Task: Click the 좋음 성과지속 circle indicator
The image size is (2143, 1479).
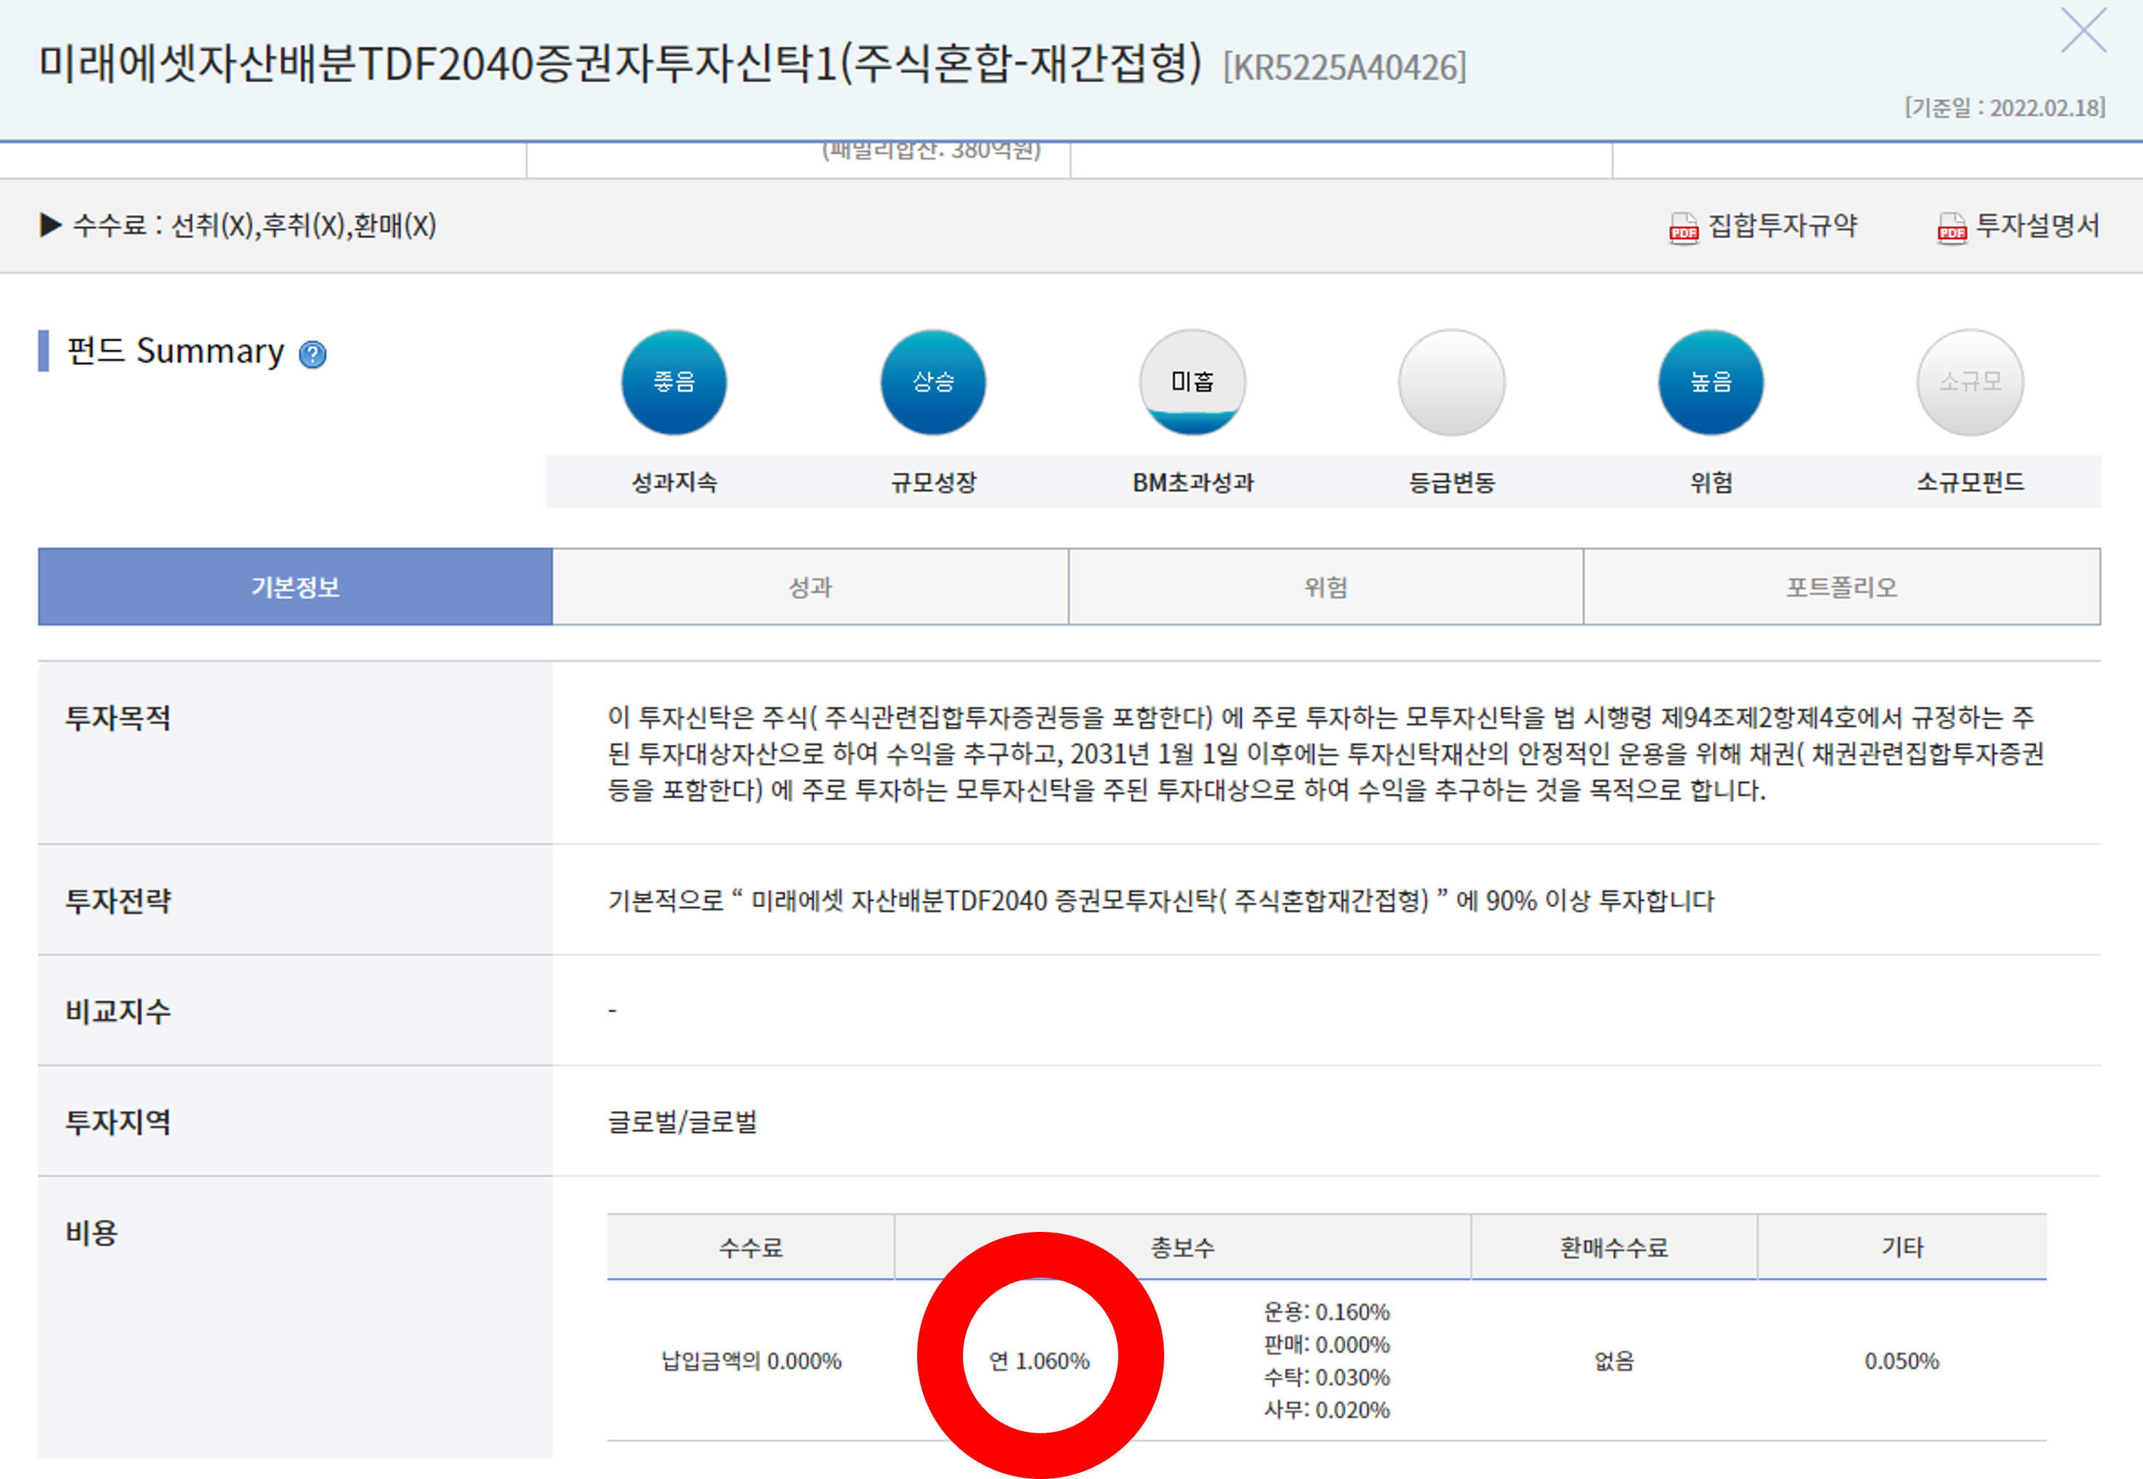Action: pos(674,382)
